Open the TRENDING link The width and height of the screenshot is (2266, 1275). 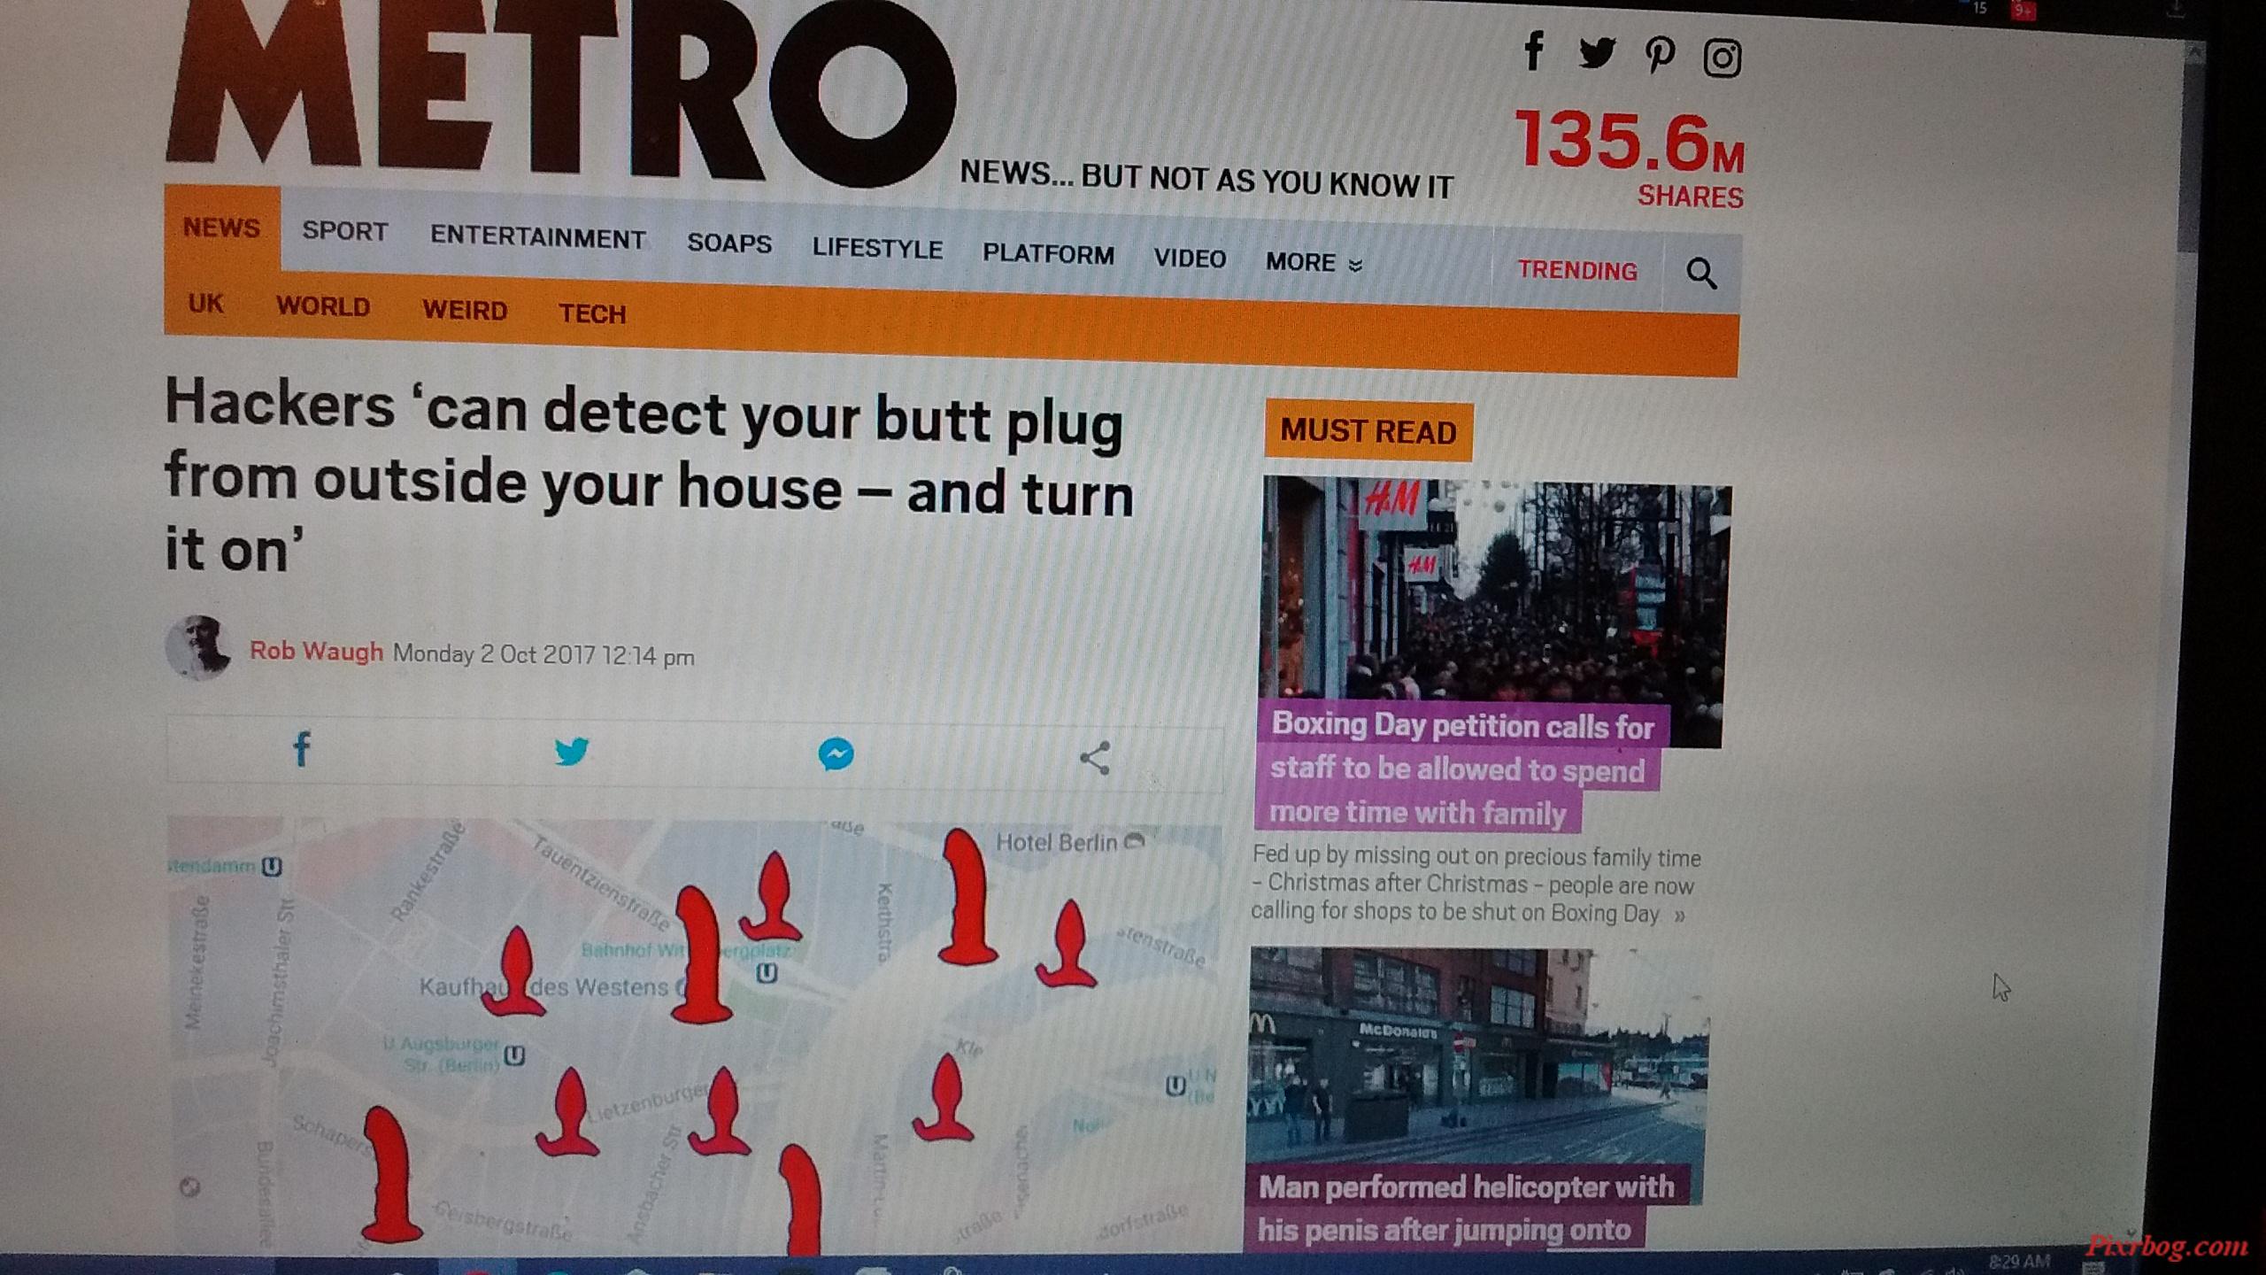1577,270
